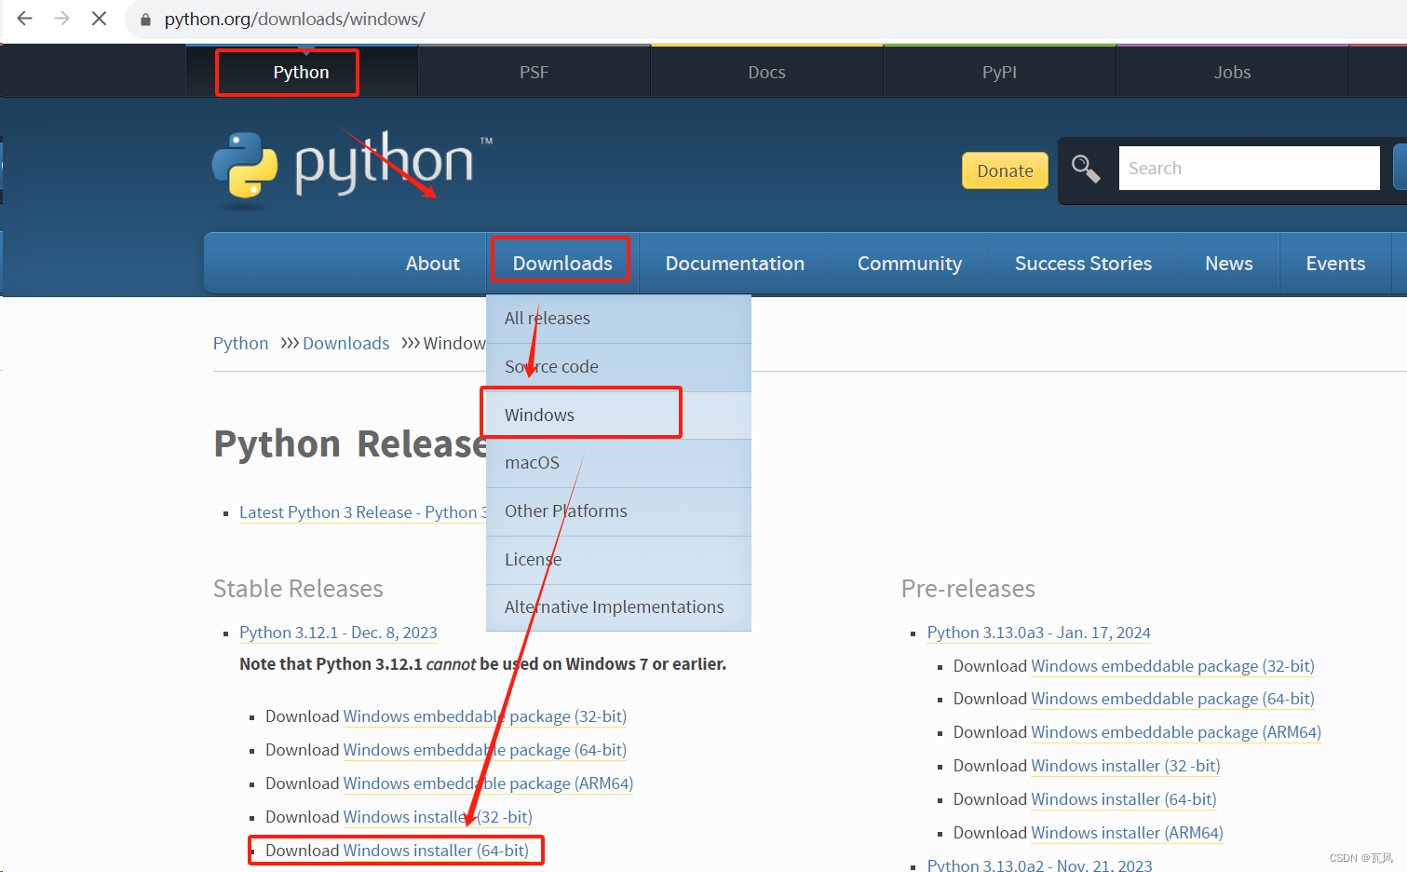
Task: Go back with the browser back arrow
Action: 25,19
